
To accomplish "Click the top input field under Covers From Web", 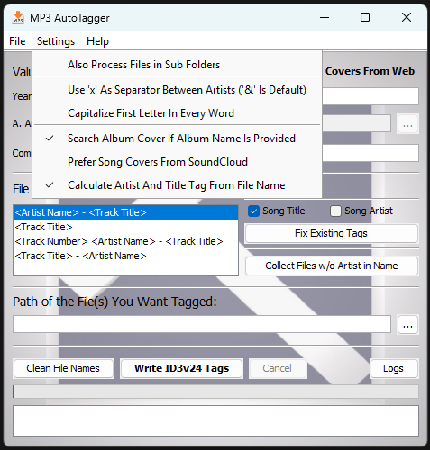I will (x=371, y=96).
